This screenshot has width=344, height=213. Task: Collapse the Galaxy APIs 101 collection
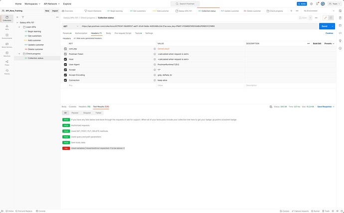[x=17, y=22]
